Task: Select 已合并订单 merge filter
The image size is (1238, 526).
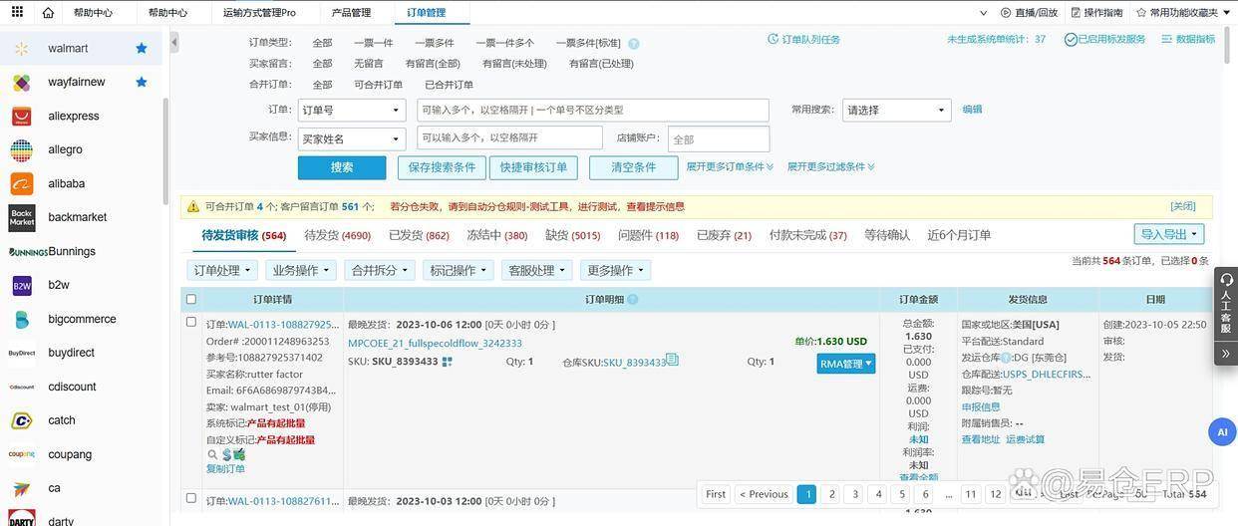Action: [x=450, y=85]
